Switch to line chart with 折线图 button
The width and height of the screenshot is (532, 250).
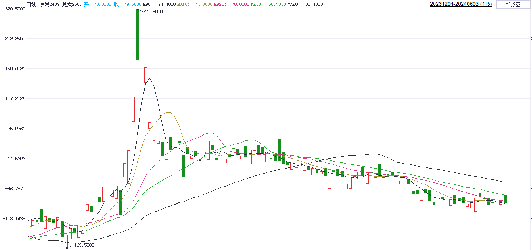[513, 5]
